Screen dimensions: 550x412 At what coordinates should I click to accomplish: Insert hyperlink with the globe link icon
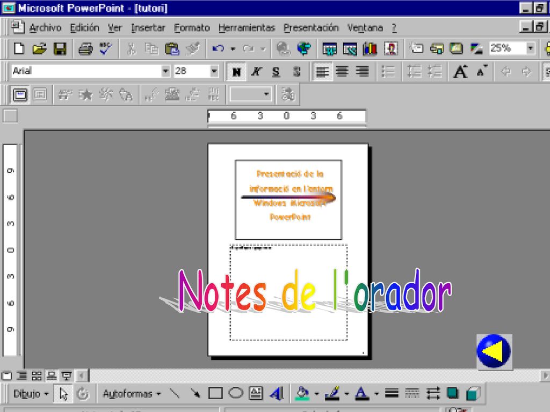[283, 49]
